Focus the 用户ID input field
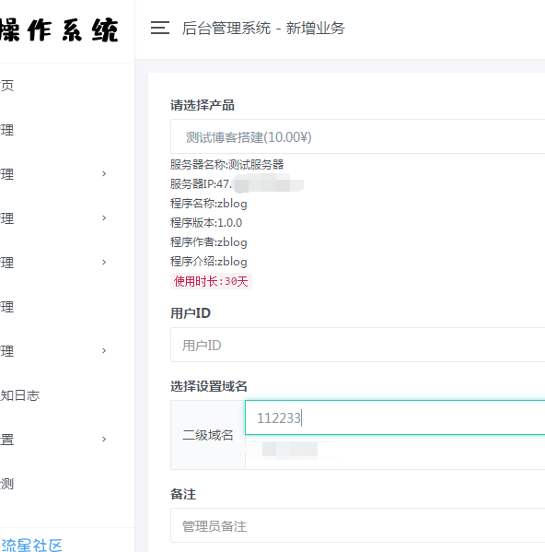Image resolution: width=545 pixels, height=552 pixels. point(357,345)
